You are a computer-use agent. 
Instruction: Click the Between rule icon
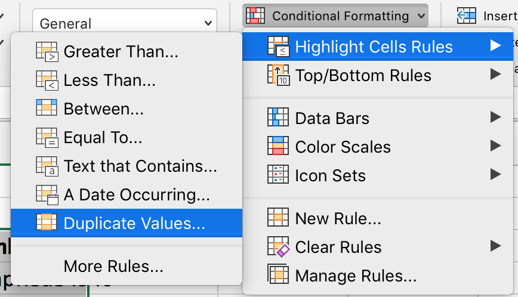(47, 109)
